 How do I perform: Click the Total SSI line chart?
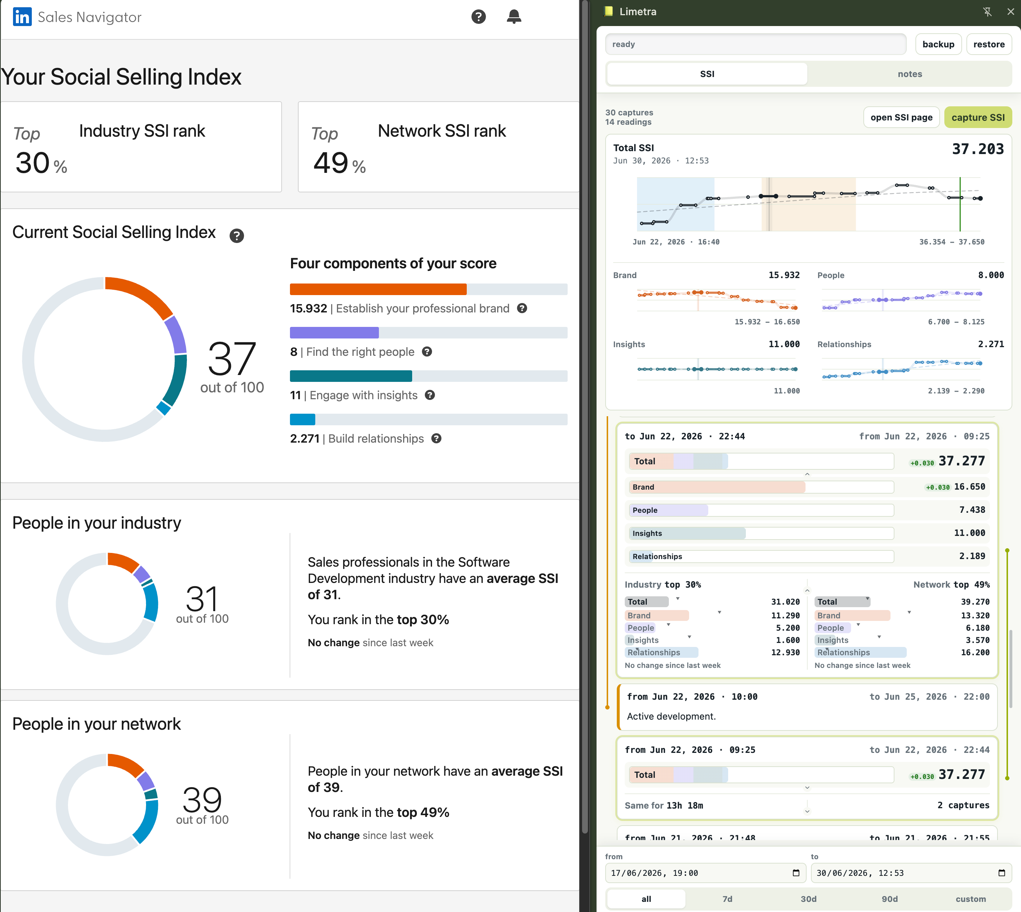coord(808,204)
